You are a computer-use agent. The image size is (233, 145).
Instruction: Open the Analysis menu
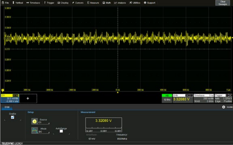pos(120,3)
